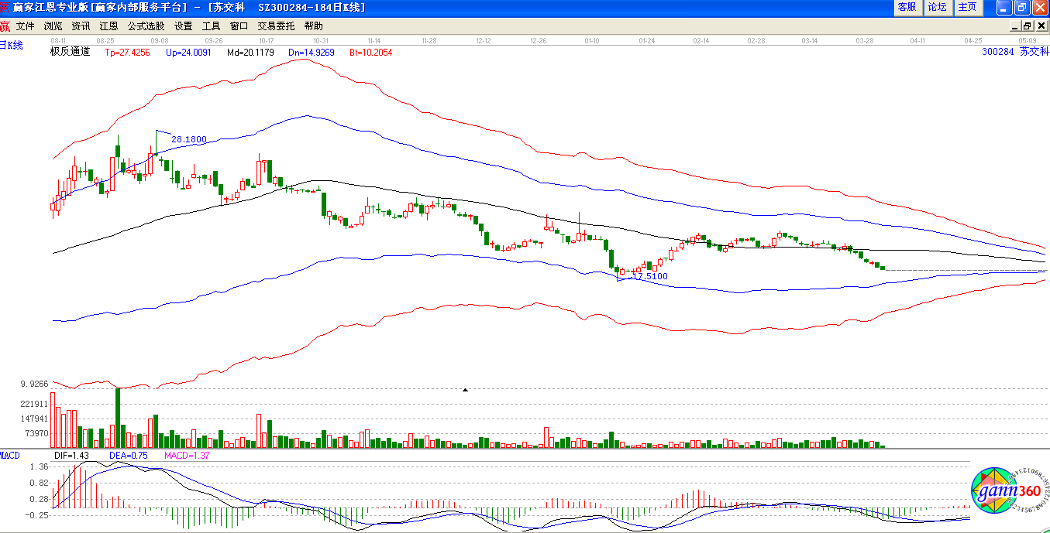Open the 论坛 forum button
This screenshot has height=533, width=1050.
[x=938, y=7]
